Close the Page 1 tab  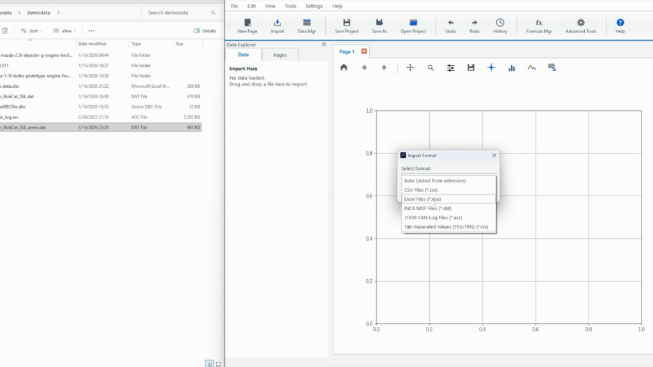[x=364, y=52]
